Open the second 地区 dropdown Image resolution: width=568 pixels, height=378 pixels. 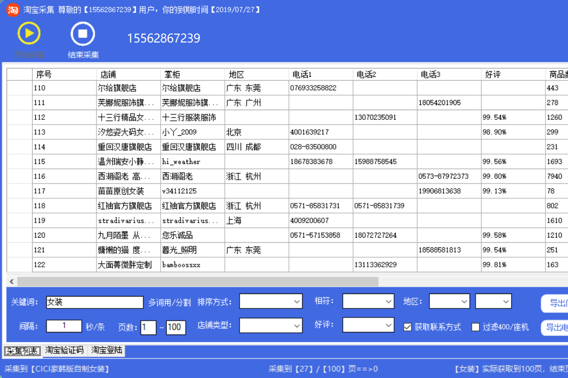(x=493, y=301)
